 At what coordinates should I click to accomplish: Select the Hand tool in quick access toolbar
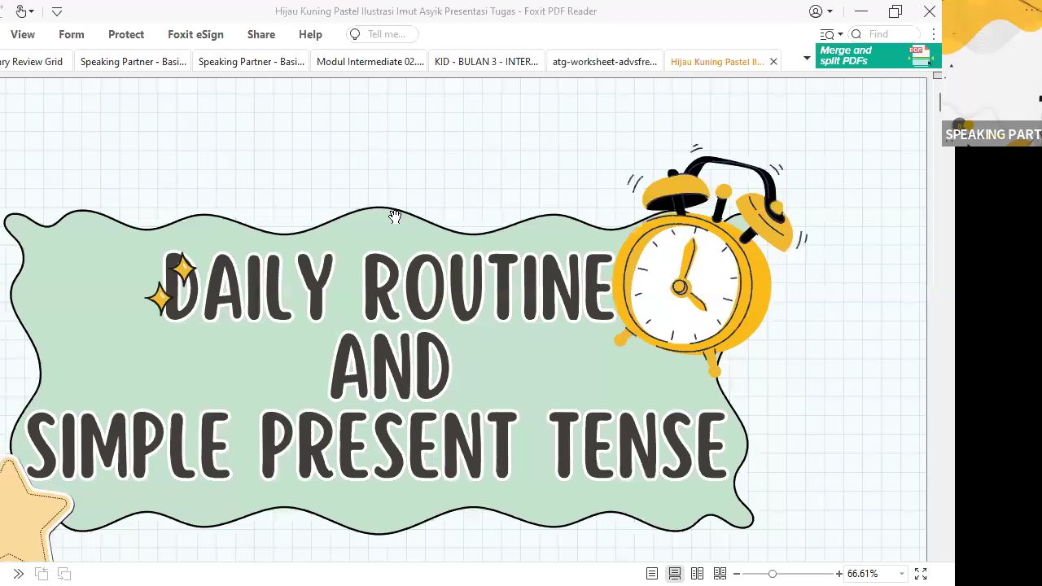point(22,11)
